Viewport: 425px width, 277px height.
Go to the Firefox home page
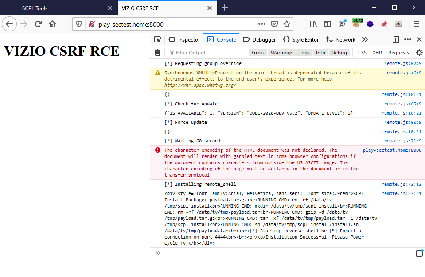coord(52,24)
